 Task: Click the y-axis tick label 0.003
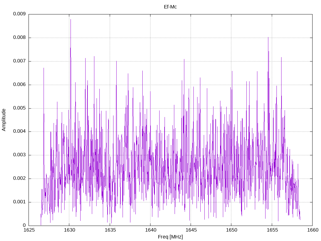point(19,155)
